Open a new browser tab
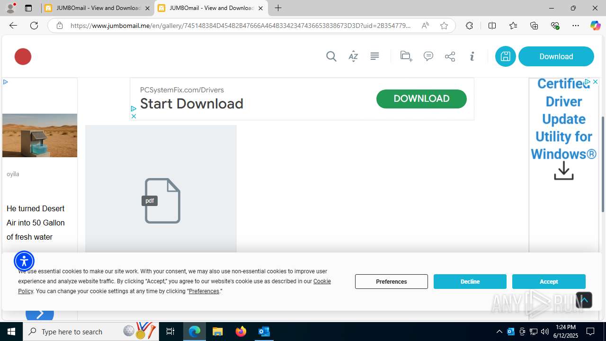The width and height of the screenshot is (606, 341). pos(278,8)
